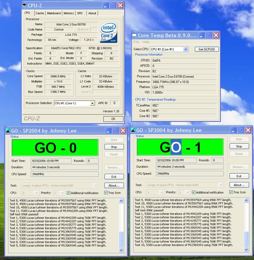Click Start Time field in GO - 0 window
Image resolution: width=254 pixels, height=260 pixels.
click(51, 161)
